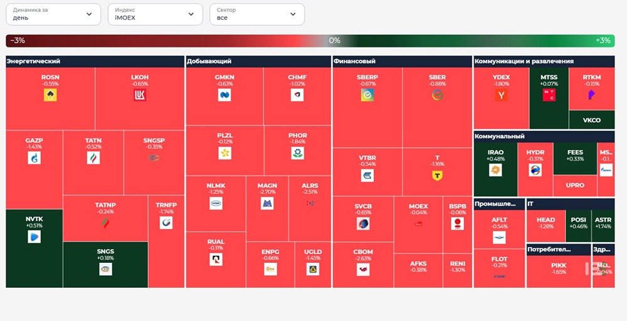Open the AFKS stock tile
Screen dimensions: 627x321
click(x=418, y=271)
